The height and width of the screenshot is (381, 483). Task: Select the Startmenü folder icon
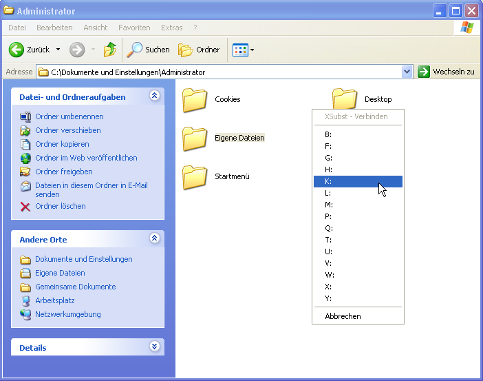tap(195, 177)
